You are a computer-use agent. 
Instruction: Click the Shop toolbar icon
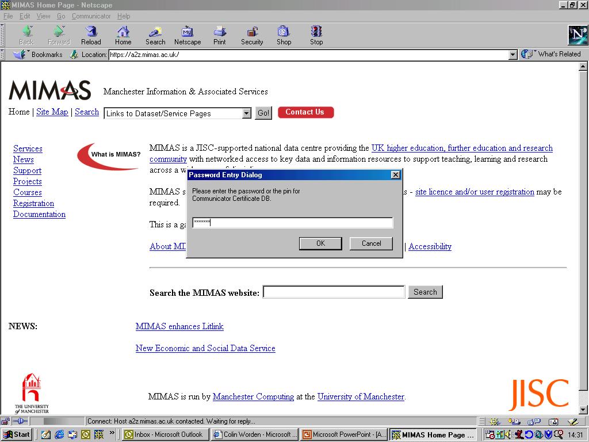[284, 35]
